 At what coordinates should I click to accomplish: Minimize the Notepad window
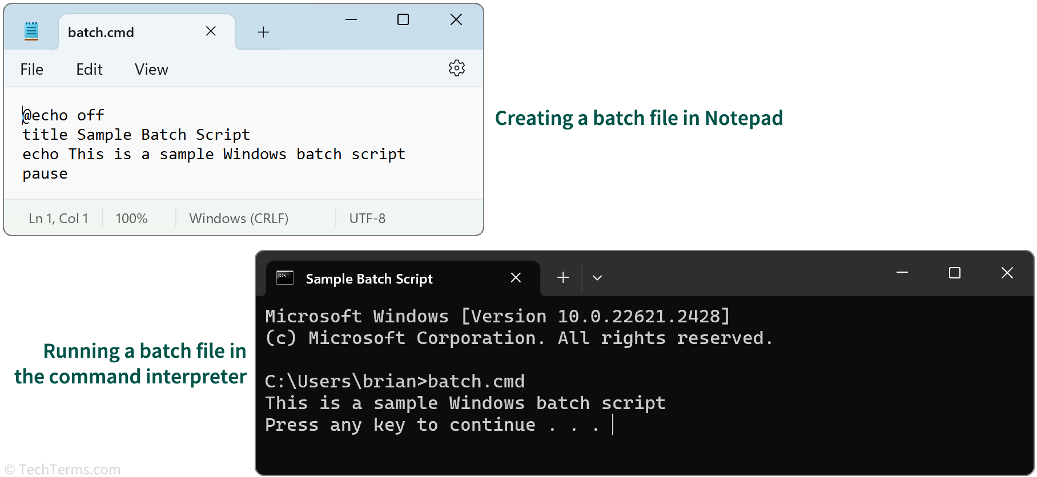point(351,19)
